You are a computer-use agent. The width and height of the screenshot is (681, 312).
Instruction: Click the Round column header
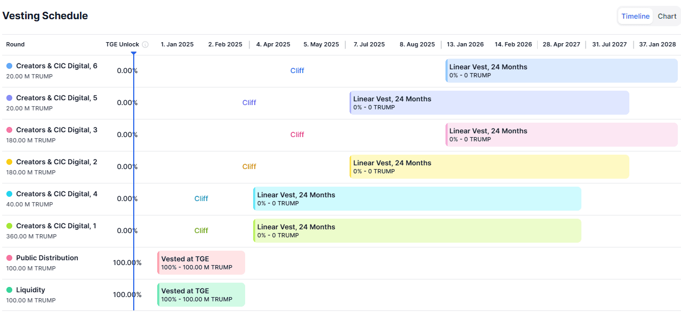[15, 45]
